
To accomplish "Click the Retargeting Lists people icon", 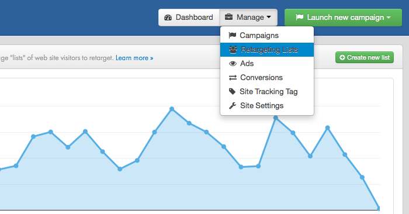I will 233,49.
